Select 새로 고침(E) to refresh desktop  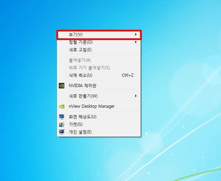pyautogui.click(x=99, y=50)
